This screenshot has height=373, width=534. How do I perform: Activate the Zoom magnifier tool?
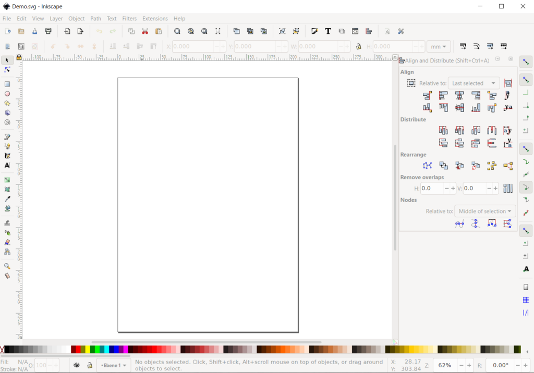tap(7, 266)
